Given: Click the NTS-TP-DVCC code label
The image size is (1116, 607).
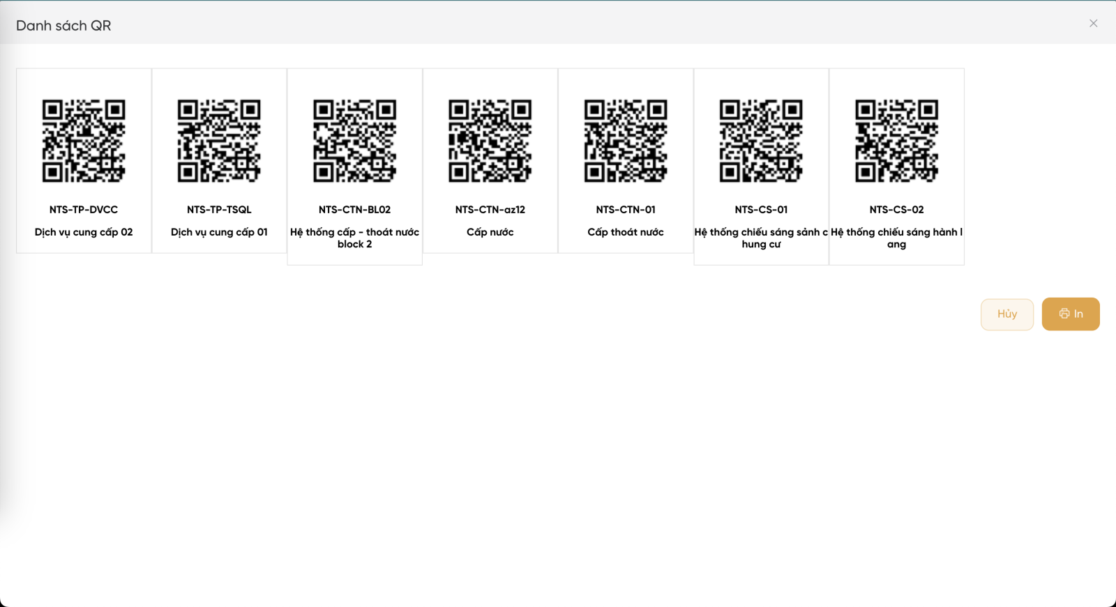Looking at the screenshot, I should (84, 210).
